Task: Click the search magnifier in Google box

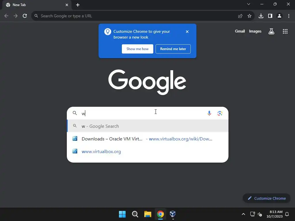Action: click(75, 113)
